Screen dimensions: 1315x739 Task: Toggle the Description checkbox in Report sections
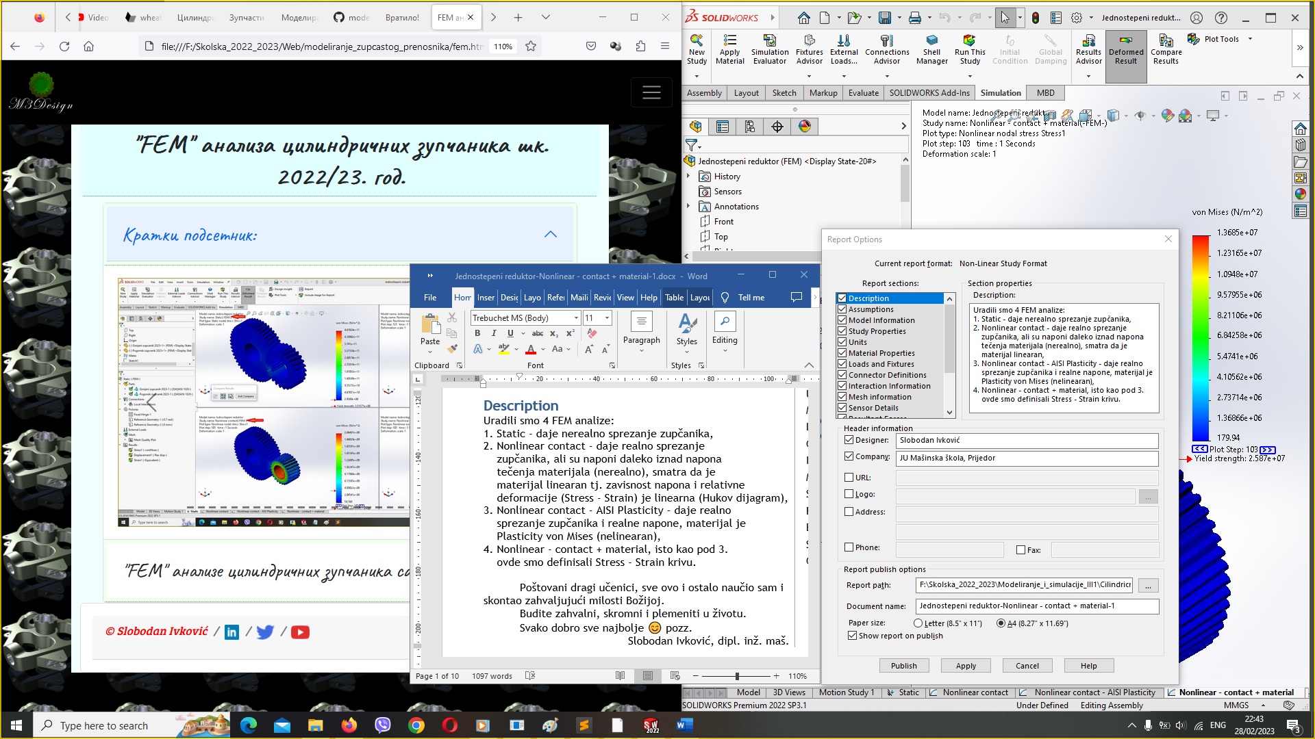click(x=842, y=298)
